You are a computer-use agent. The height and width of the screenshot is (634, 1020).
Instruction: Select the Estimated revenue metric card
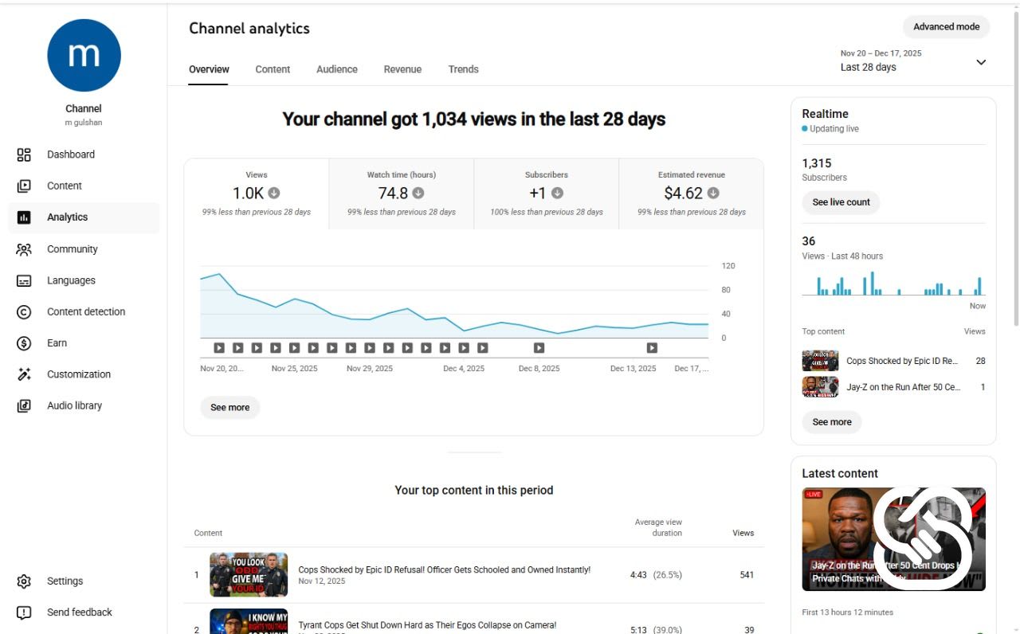tap(692, 194)
